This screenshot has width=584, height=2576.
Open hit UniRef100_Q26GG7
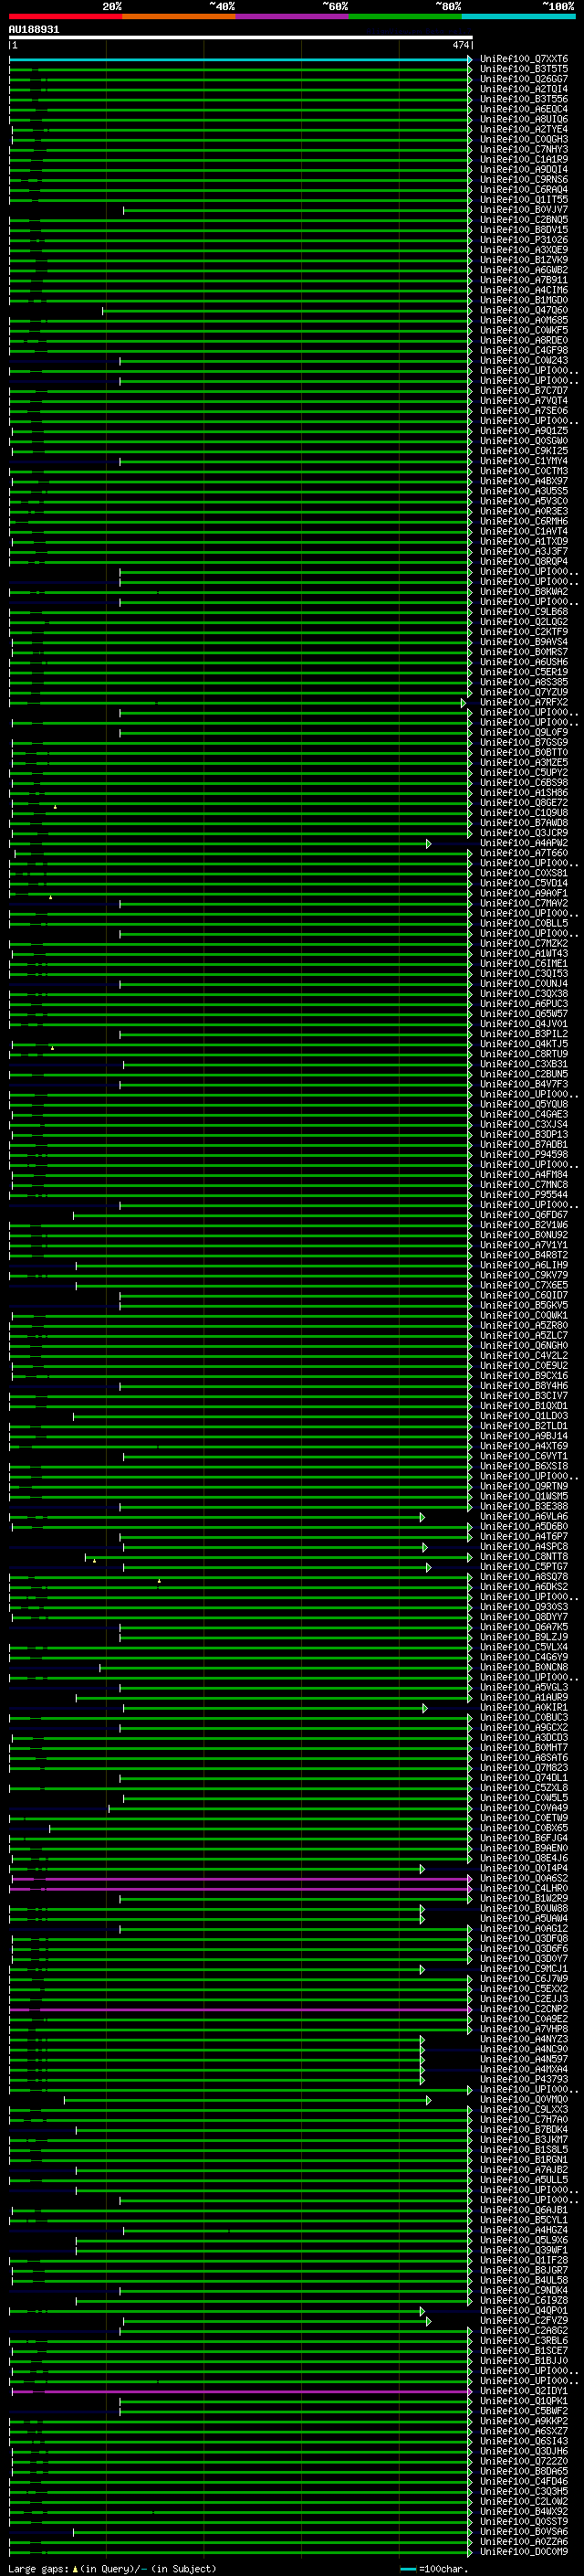(x=524, y=80)
